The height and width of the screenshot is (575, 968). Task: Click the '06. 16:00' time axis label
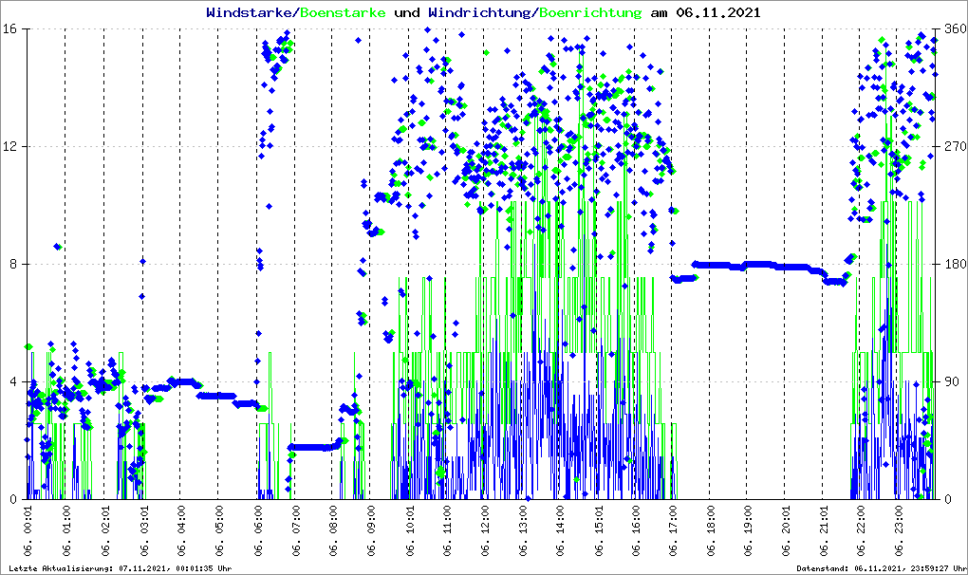pos(635,530)
